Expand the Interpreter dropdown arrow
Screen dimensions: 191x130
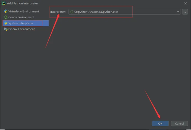(178, 12)
